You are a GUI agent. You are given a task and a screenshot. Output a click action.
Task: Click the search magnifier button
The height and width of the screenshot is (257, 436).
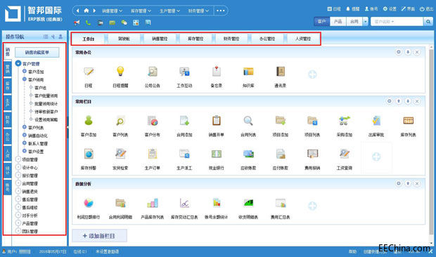[x=428, y=21]
